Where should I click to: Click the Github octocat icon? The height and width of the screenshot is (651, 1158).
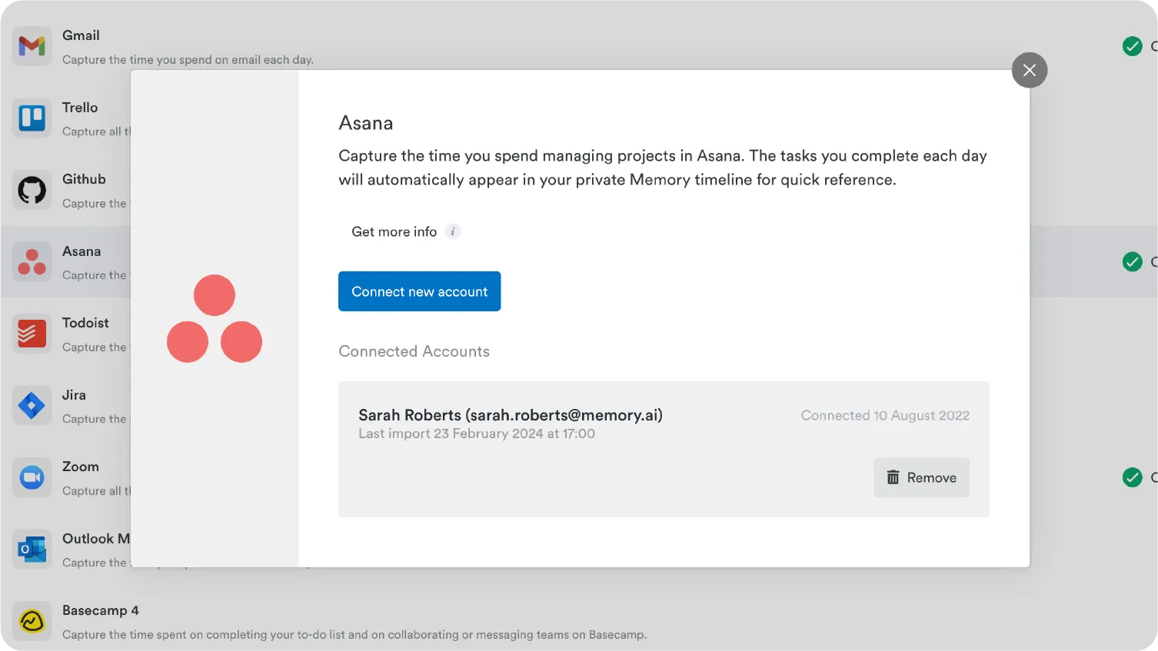coord(32,190)
